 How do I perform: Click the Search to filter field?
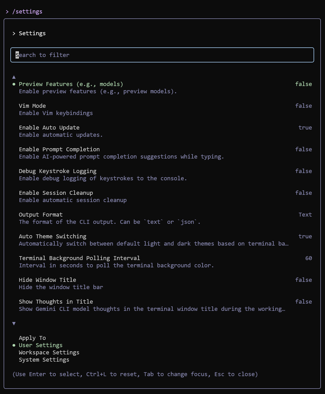[x=162, y=55]
